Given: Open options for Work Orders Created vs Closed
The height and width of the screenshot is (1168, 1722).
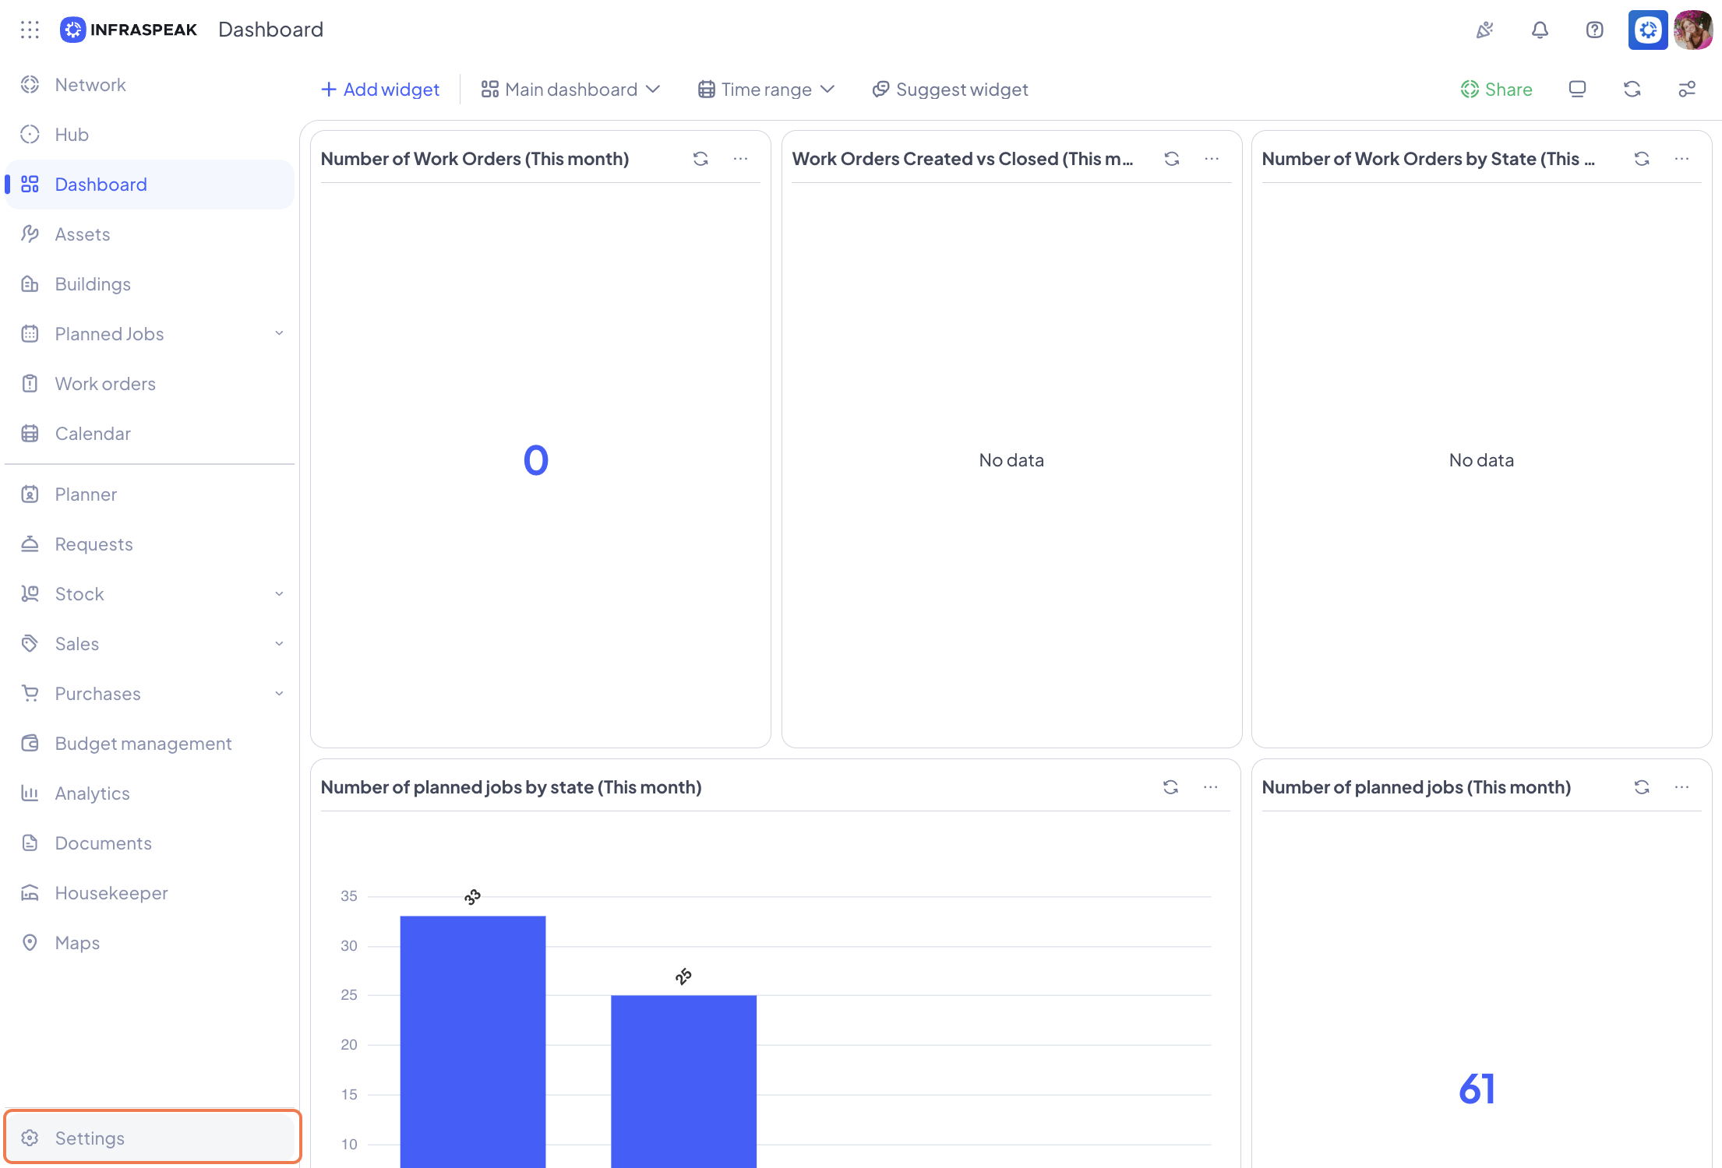Looking at the screenshot, I should (1212, 159).
